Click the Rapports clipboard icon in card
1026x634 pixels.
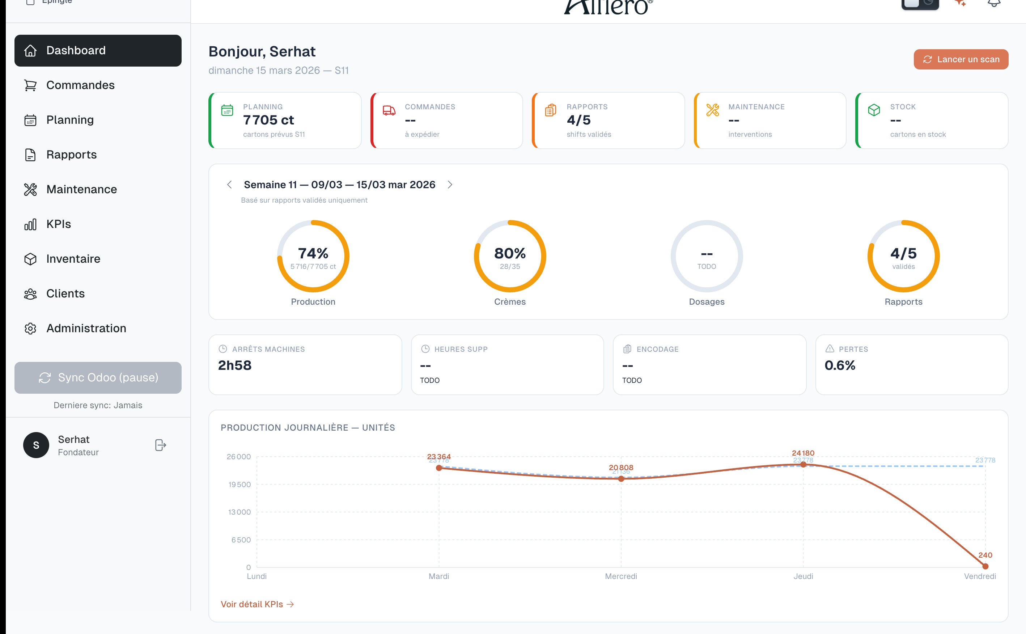pos(550,110)
